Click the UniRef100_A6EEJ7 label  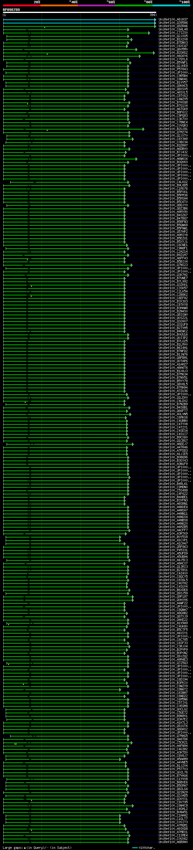[173, 444]
